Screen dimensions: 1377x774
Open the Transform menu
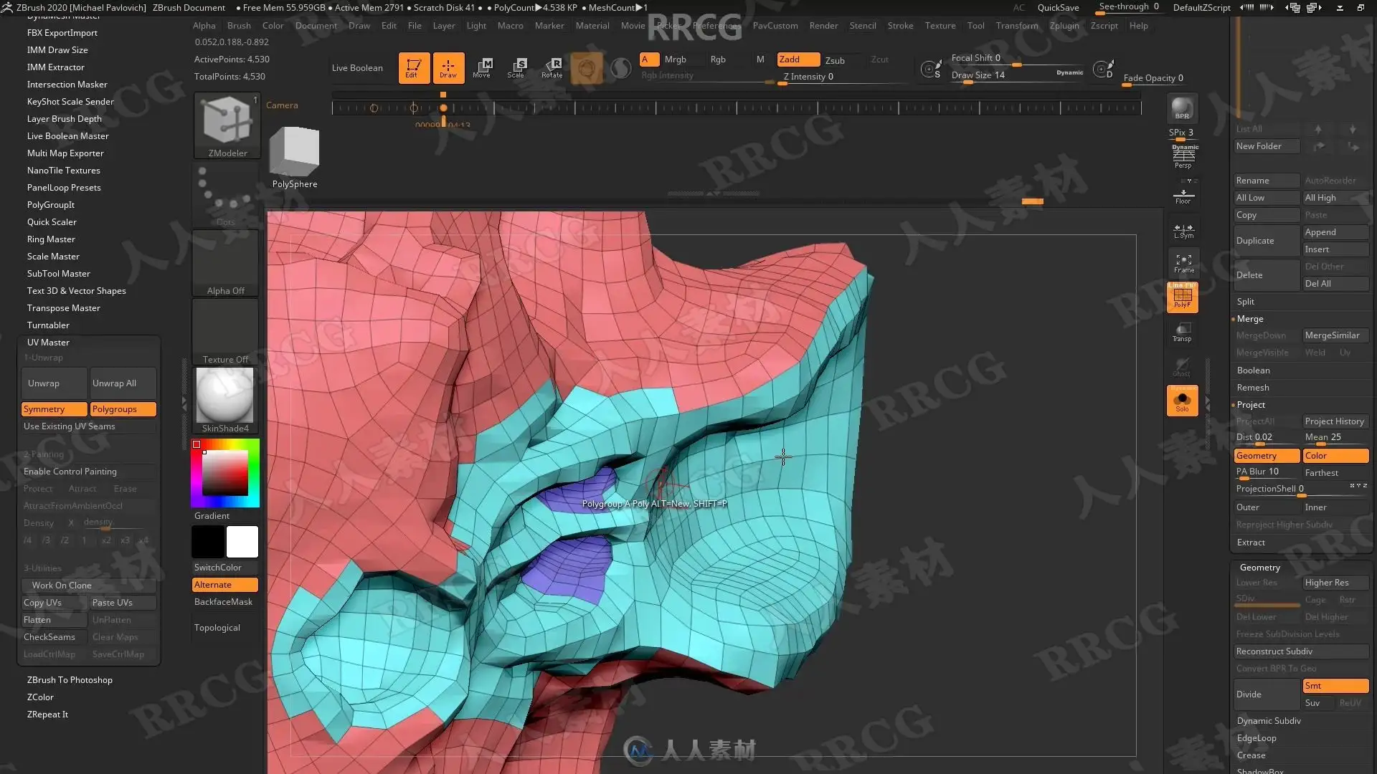[x=1016, y=26]
